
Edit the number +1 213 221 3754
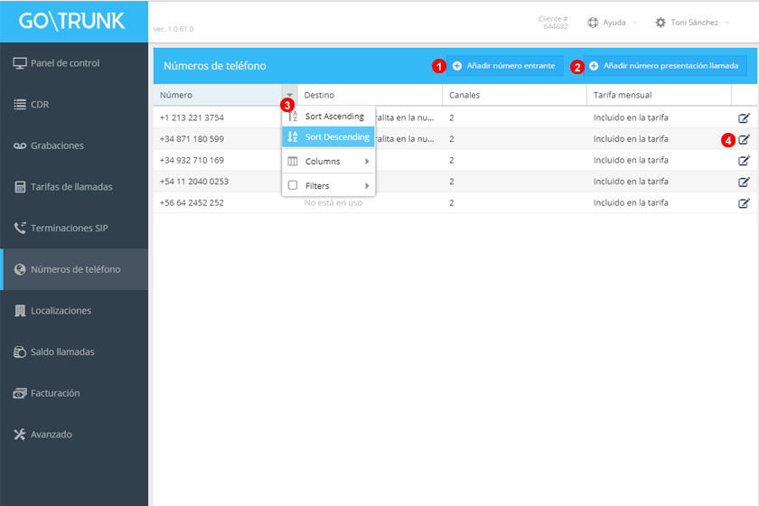744,117
